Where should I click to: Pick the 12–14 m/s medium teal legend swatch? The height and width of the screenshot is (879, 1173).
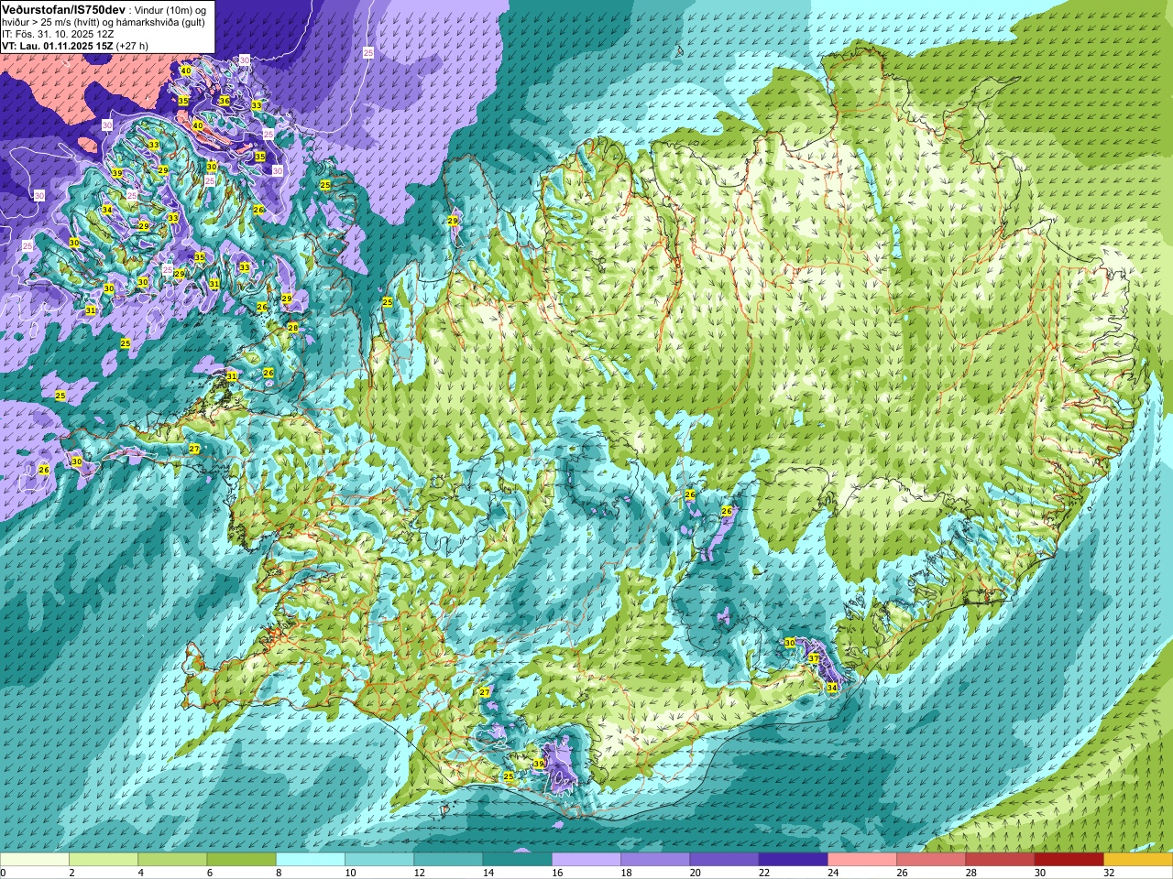click(448, 859)
